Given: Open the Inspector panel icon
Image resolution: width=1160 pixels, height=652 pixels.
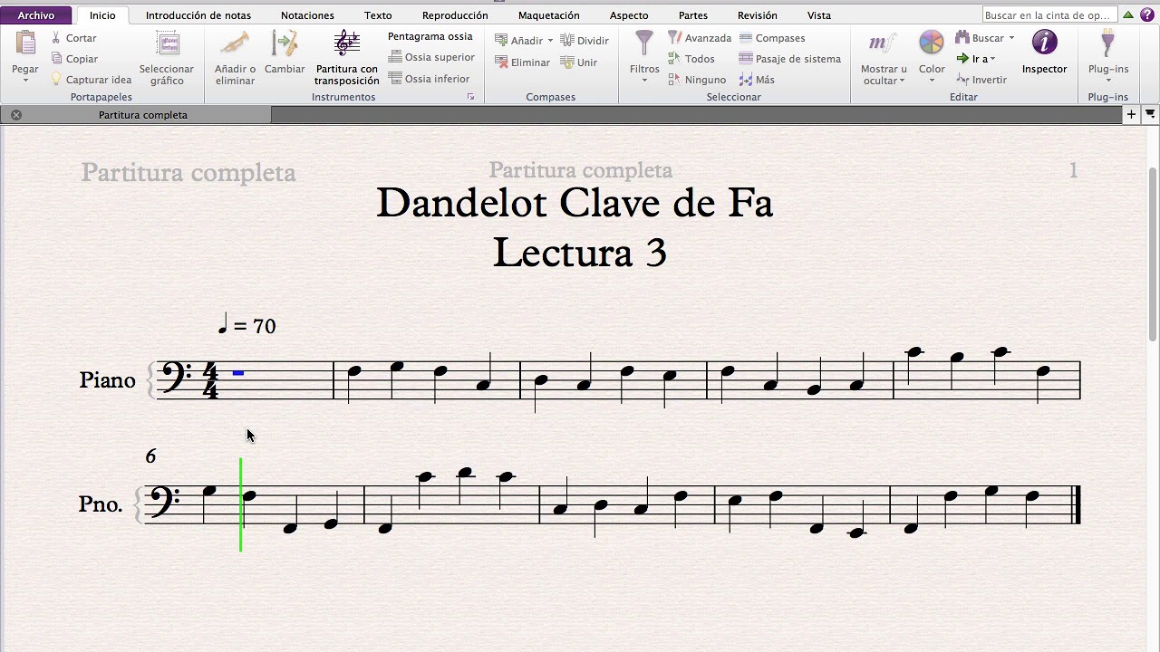Looking at the screenshot, I should [1044, 43].
